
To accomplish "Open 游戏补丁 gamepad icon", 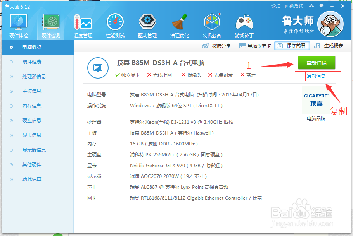I will 244,22.
